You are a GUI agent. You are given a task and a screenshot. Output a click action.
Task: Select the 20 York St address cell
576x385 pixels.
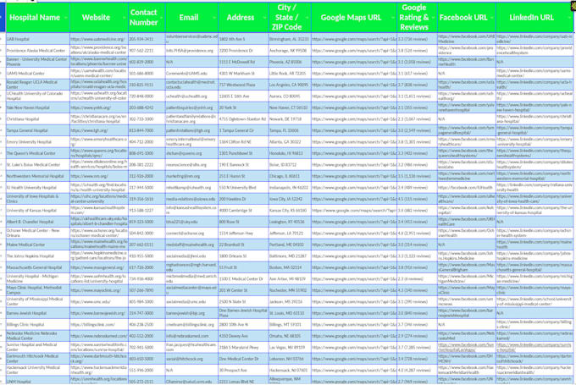244,107
